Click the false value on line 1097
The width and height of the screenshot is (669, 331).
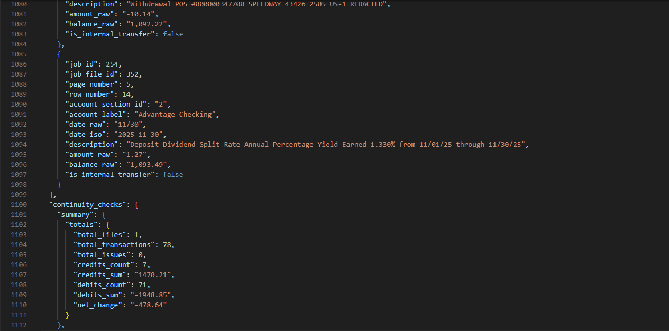172,174
